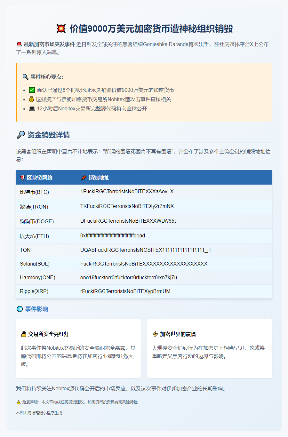Image resolution: width=288 pixels, height=437 pixels.
Task: Click the laptop icon beside the 12小时后 bullet
Action: [x=32, y=109]
